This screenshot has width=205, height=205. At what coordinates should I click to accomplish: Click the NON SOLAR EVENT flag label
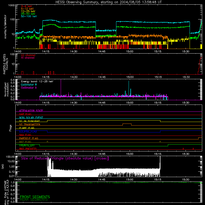click(x=31, y=118)
